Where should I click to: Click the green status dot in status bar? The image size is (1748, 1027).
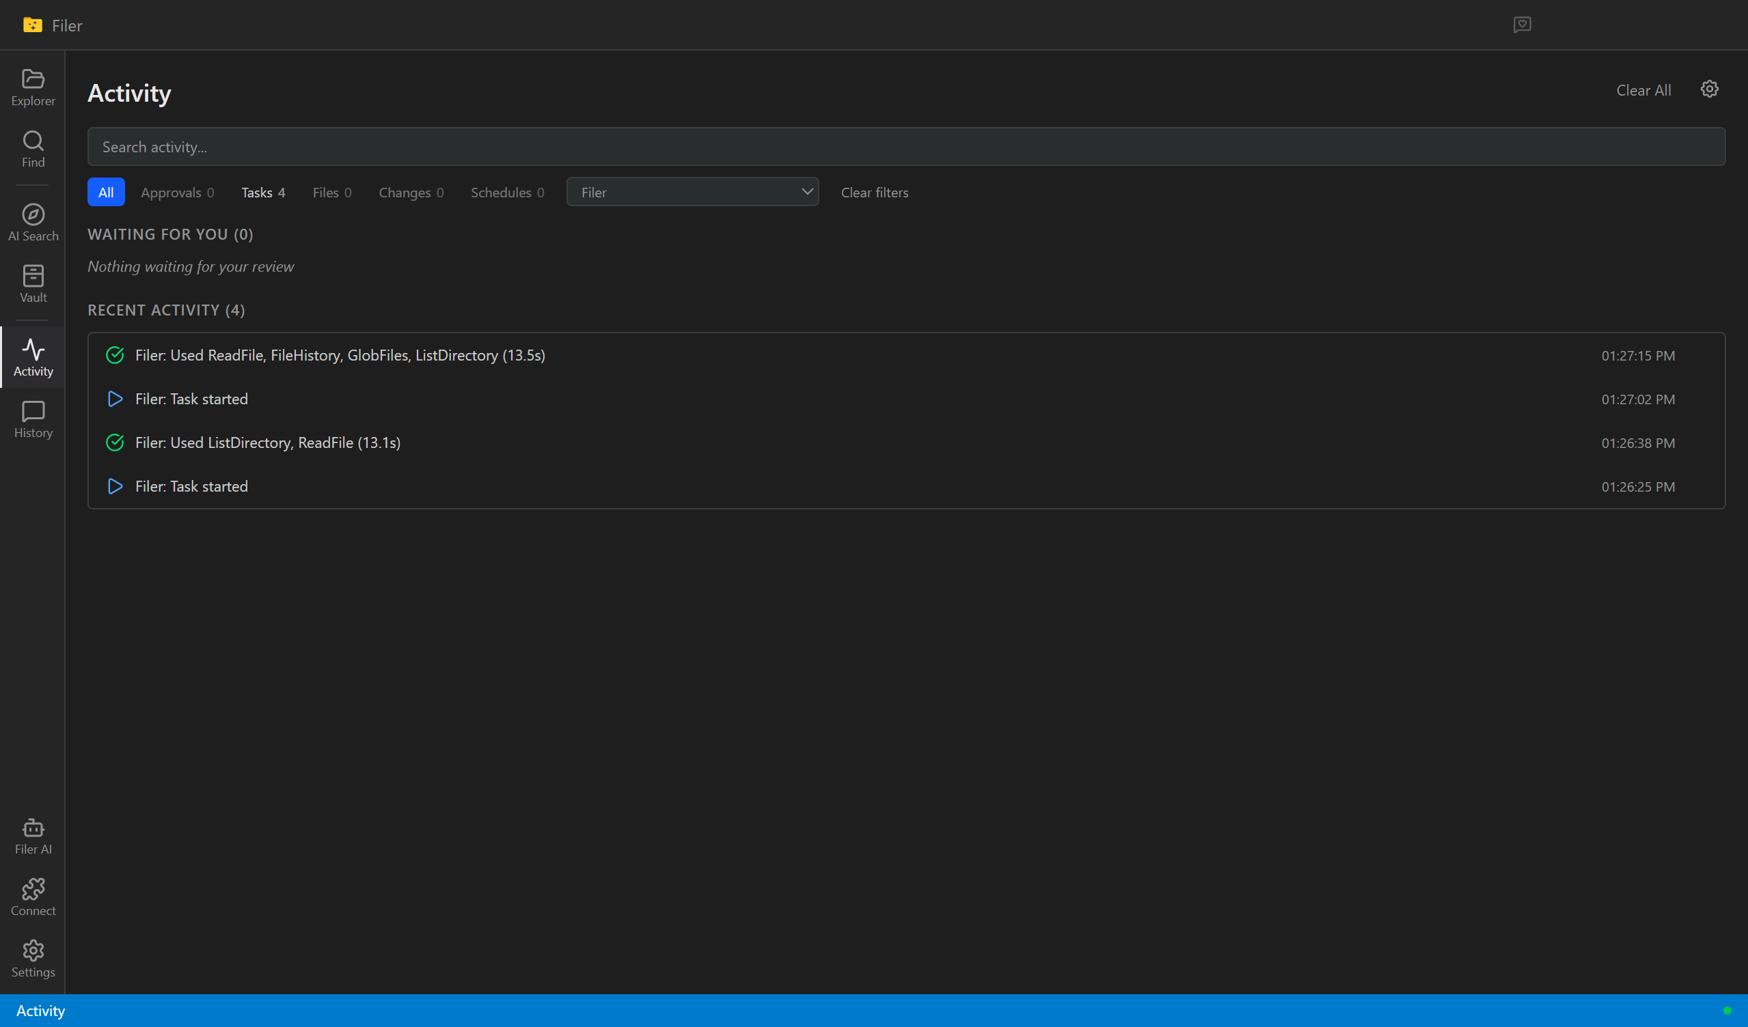pos(1727,1011)
